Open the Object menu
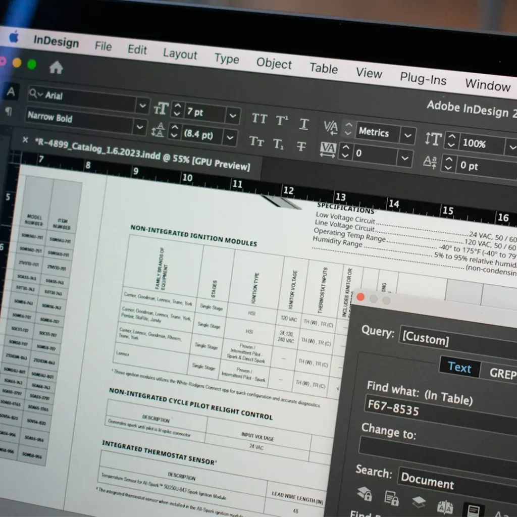Image resolution: width=517 pixels, height=517 pixels. coord(274,63)
